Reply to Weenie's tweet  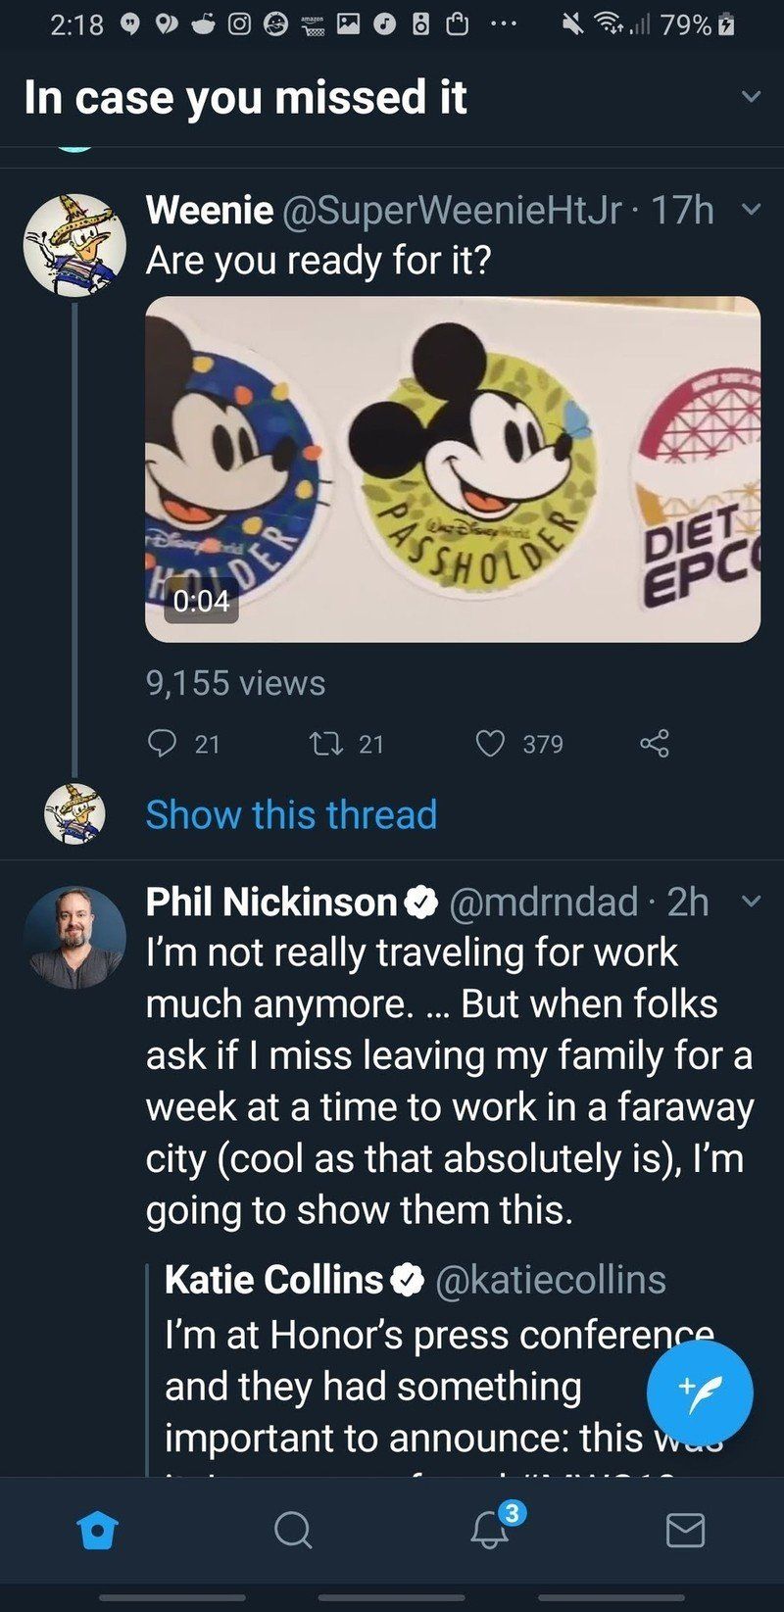pos(162,744)
